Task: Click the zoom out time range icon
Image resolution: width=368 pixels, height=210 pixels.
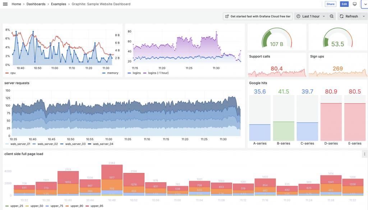Action: tap(332, 16)
